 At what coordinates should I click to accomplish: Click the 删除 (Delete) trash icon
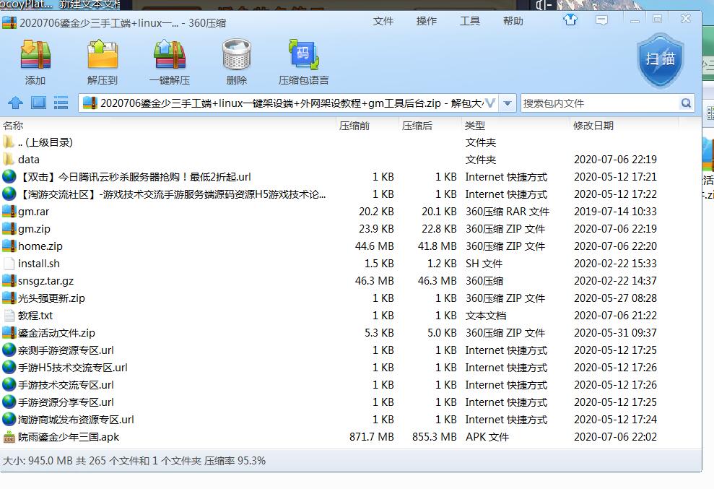[236, 61]
